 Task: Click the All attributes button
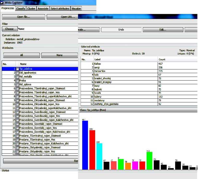tap(21, 55)
